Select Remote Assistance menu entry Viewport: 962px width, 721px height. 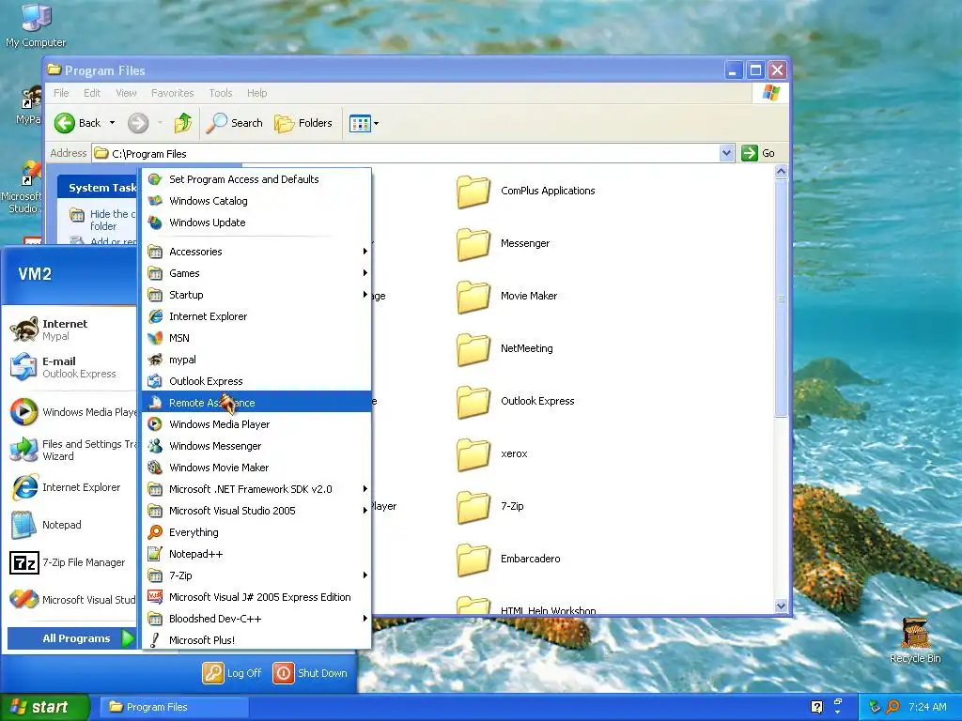point(256,402)
